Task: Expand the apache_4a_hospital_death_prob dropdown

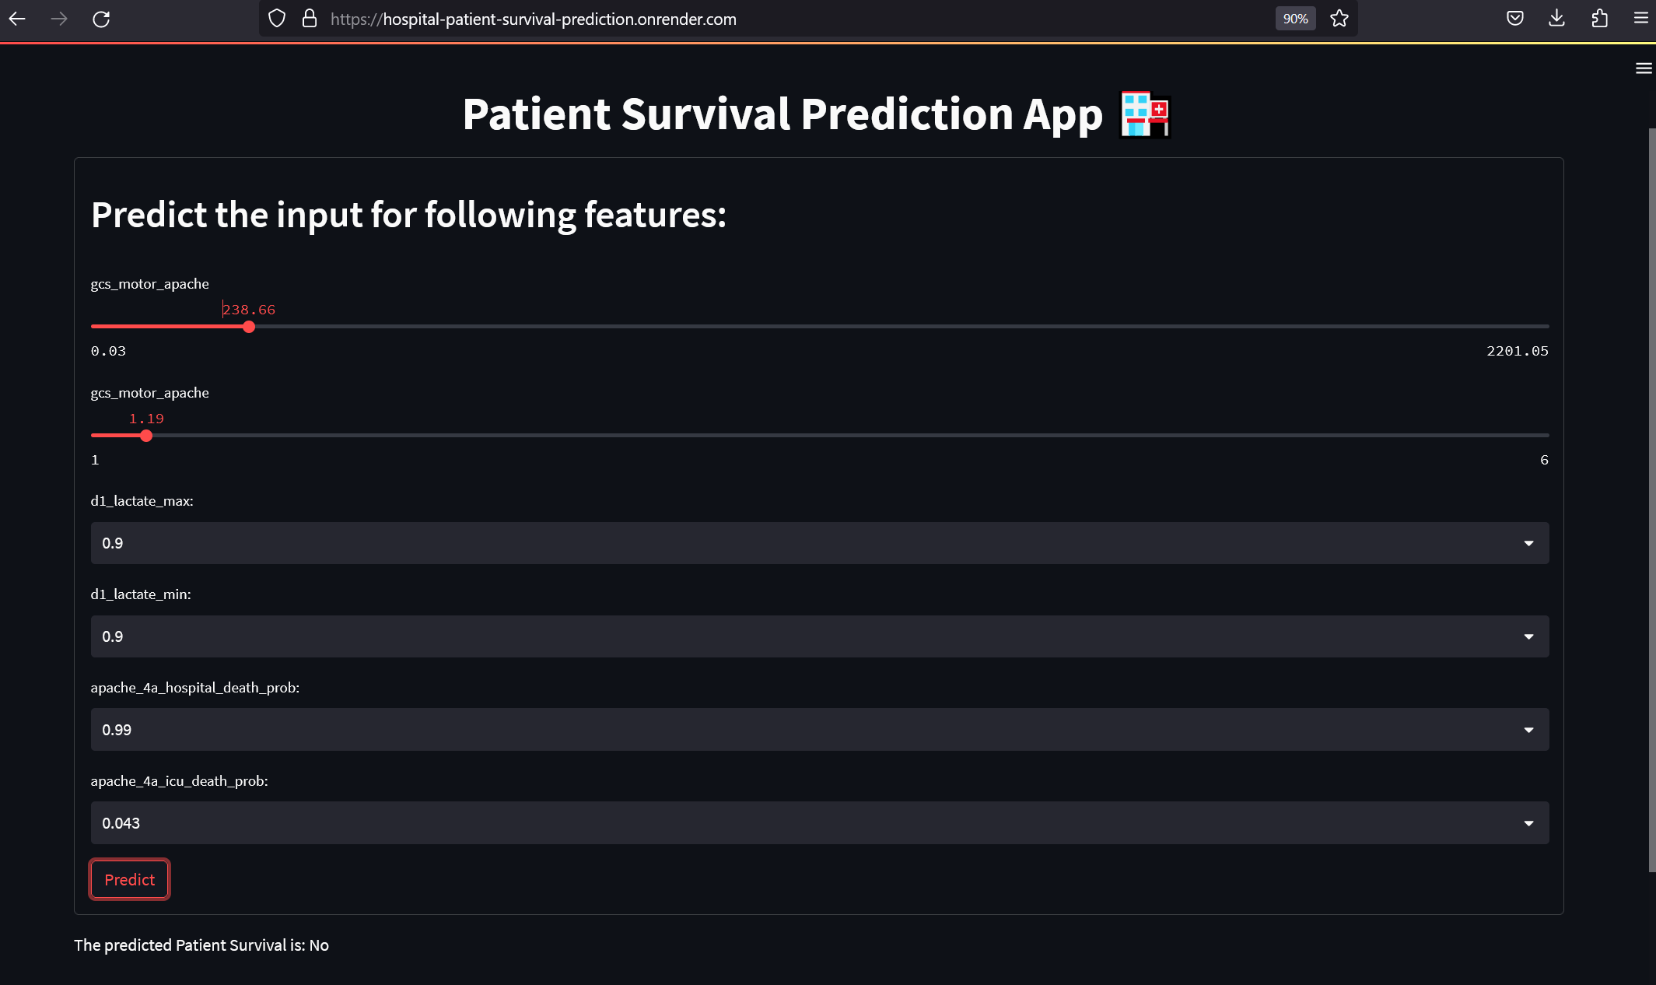Action: (1528, 729)
